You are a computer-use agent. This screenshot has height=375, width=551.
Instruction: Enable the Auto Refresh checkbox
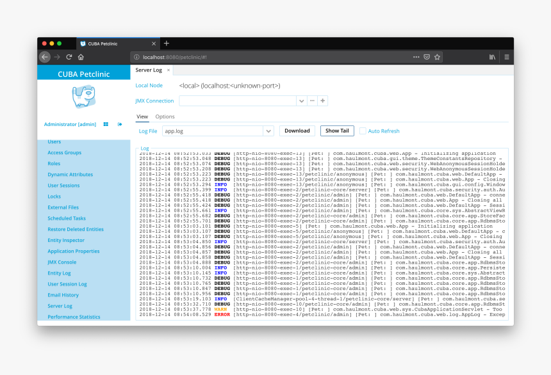363,131
